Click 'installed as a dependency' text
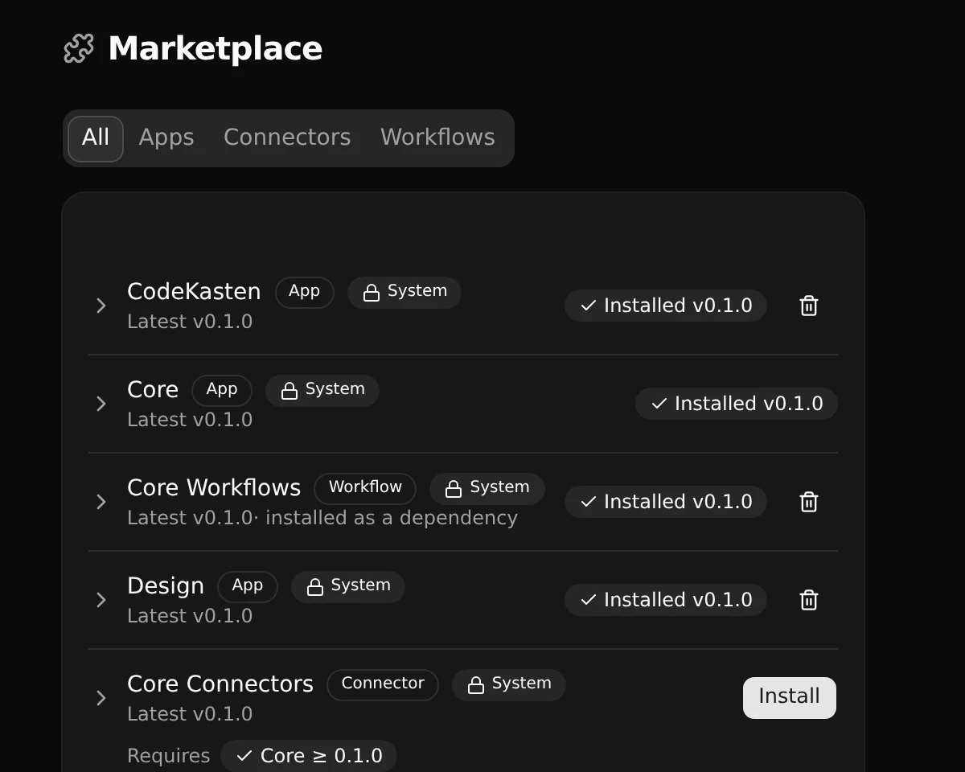 click(x=392, y=518)
